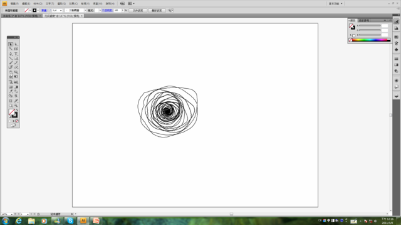Open the workspace switcher dropdown
The height and width of the screenshot is (225, 401).
pos(335,4)
